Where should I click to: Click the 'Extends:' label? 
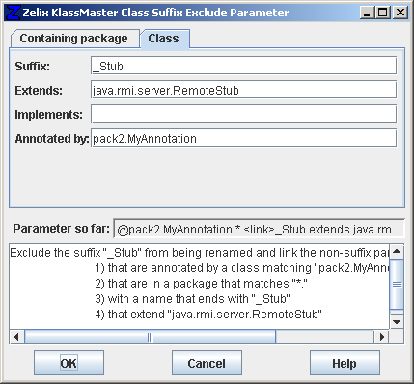click(x=39, y=91)
